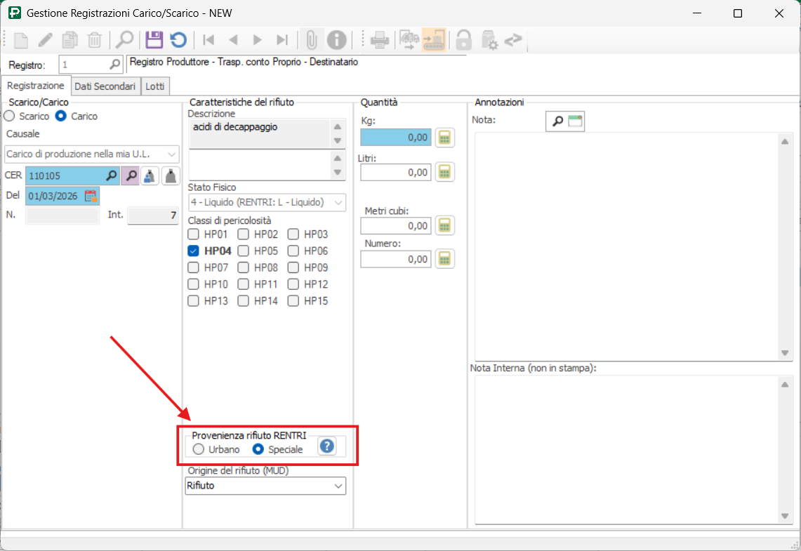Click the padlock toolbar icon
The image size is (801, 551).
(x=464, y=40)
